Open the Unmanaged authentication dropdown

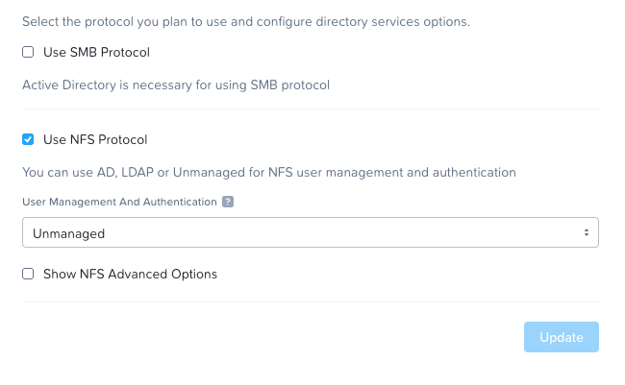[x=310, y=232]
